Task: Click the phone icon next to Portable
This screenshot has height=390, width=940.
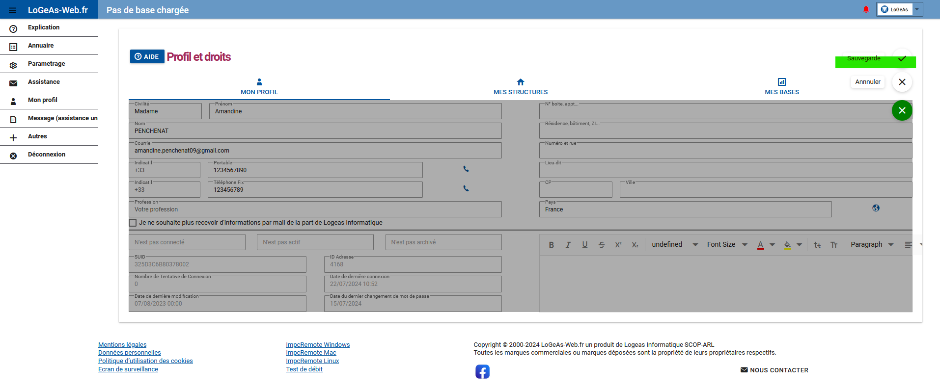Action: click(466, 169)
